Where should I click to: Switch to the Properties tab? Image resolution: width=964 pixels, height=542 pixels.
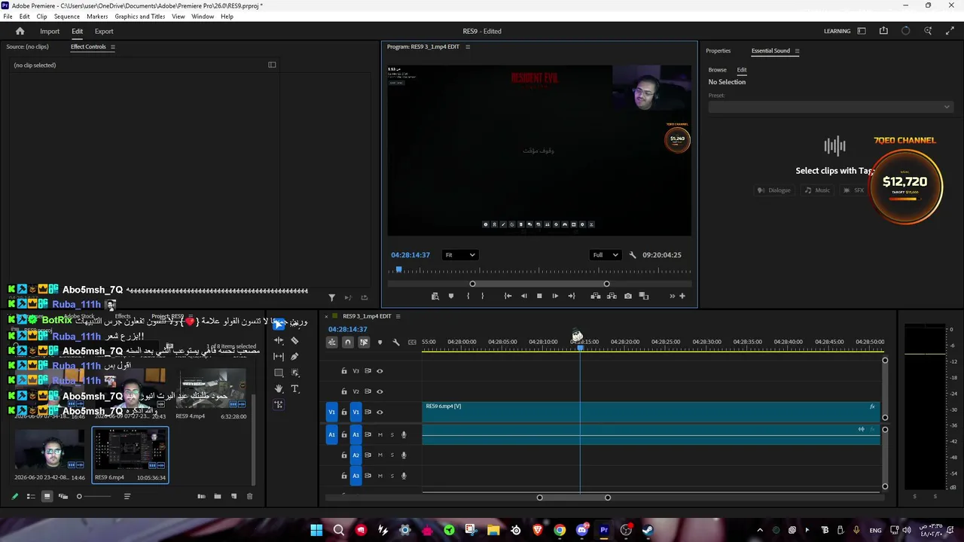(x=718, y=51)
